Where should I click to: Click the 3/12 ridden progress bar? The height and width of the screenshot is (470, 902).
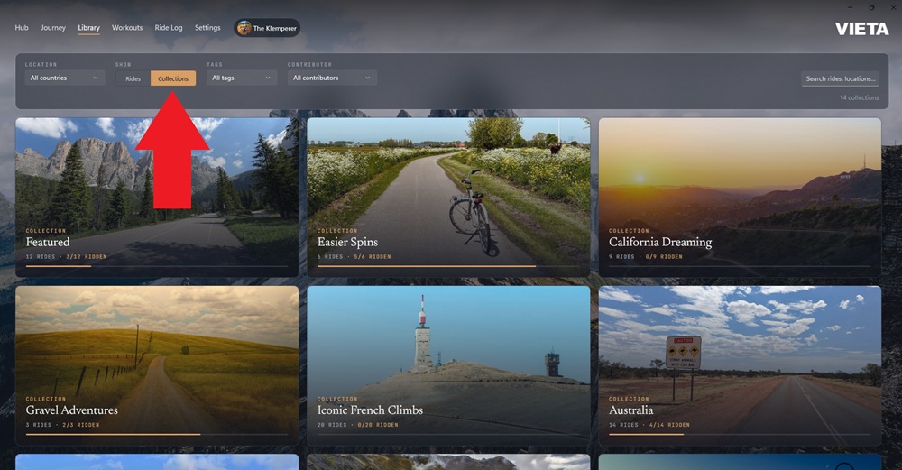[x=156, y=266]
